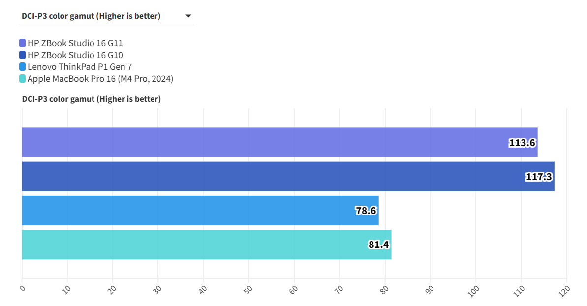Open the DCI-P3 color gamut dropdown arrow
The height and width of the screenshot is (306, 587).
pyautogui.click(x=188, y=16)
